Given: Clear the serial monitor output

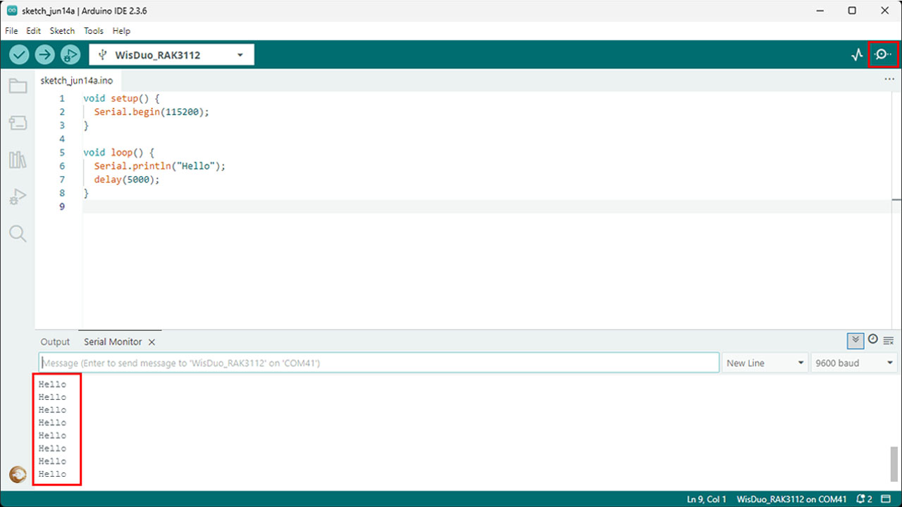Looking at the screenshot, I should click(x=889, y=340).
